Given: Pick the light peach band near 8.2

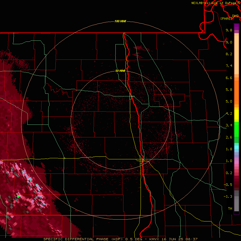Looking at the screenshot, I should (236, 55).
